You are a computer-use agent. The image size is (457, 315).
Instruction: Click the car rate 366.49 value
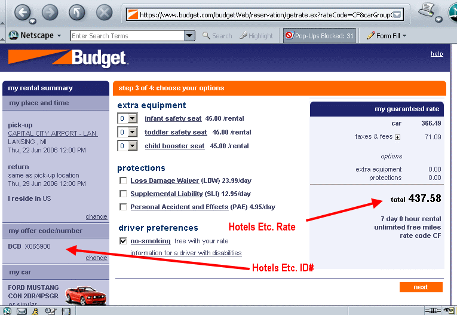[x=431, y=123]
